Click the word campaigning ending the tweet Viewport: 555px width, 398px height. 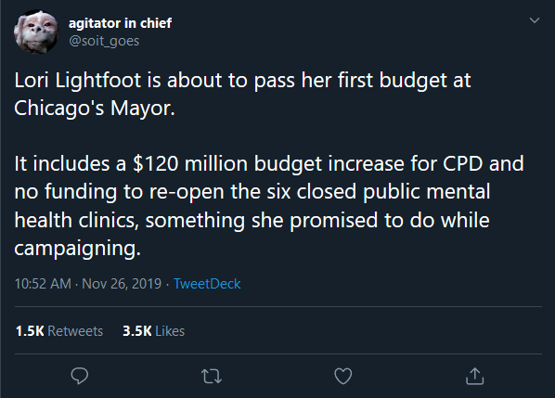pyautogui.click(x=77, y=249)
